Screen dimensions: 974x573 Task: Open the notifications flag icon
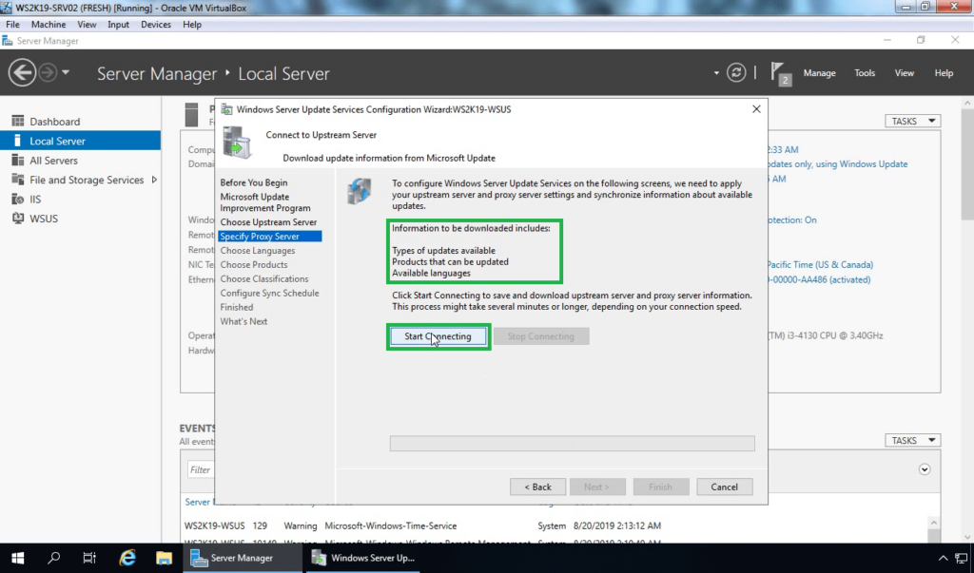780,73
